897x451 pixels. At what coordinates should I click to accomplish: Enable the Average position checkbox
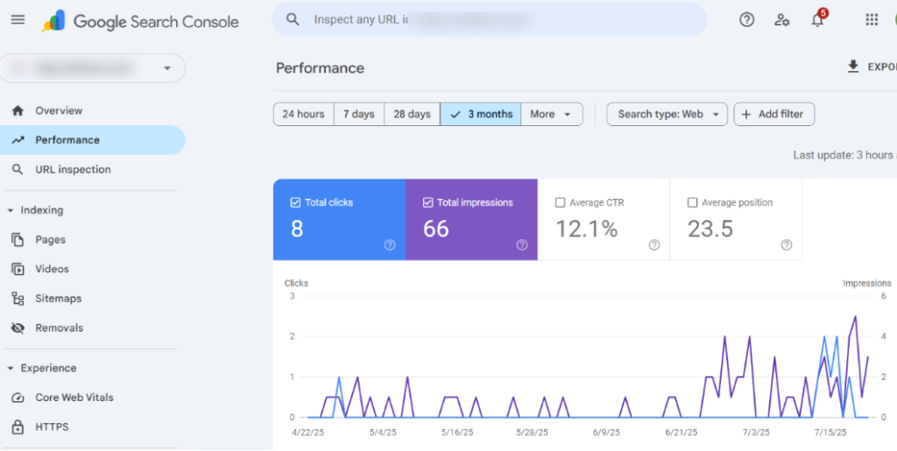[x=692, y=202]
